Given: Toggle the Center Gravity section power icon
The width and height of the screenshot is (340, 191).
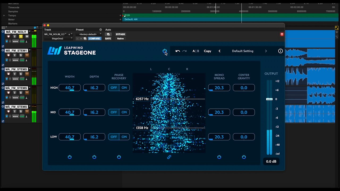Looking at the screenshot, I should pyautogui.click(x=244, y=157).
